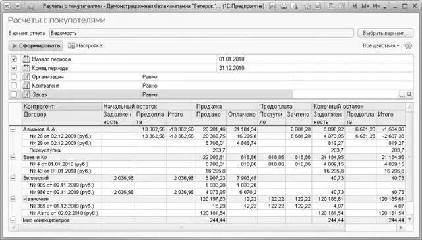Click the M+ memory button
The image size is (422, 240).
coord(365,6)
